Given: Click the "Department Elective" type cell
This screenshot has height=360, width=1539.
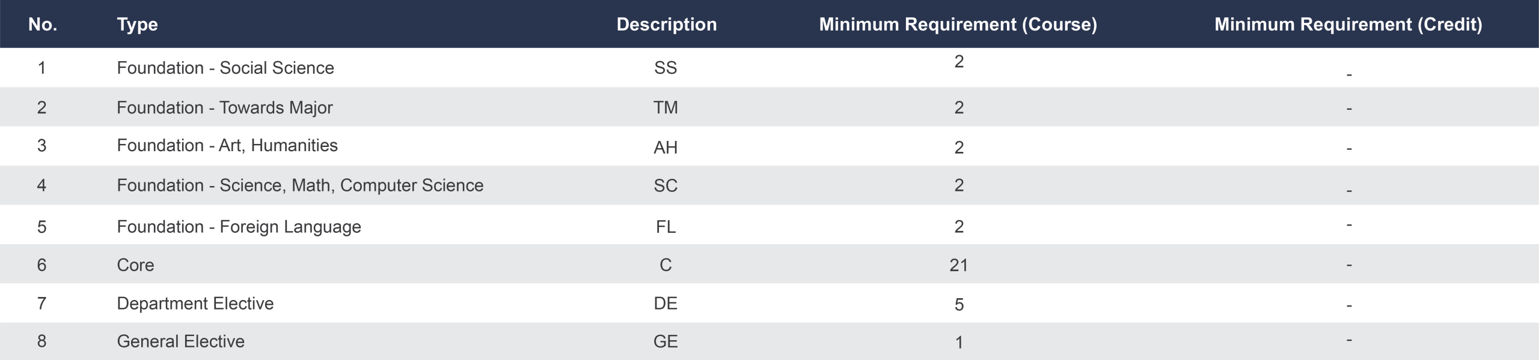Looking at the screenshot, I should coord(195,304).
